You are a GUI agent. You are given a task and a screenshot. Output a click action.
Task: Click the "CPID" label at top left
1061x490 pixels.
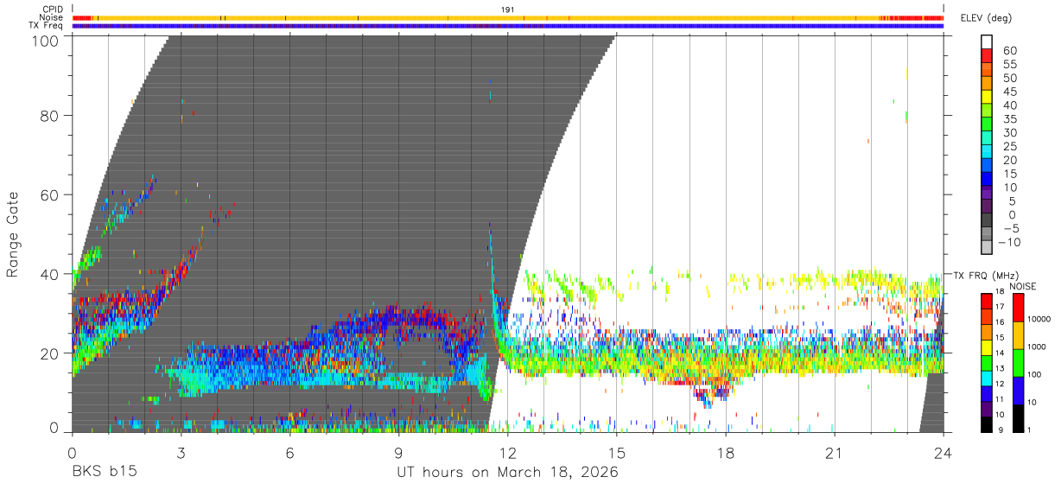(53, 10)
